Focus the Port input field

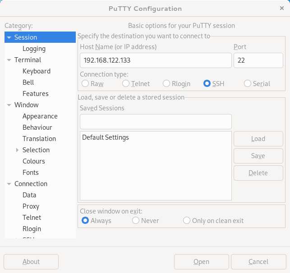coord(258,60)
